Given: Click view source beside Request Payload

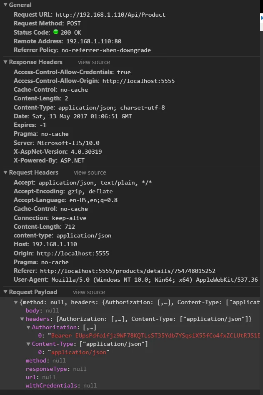Looking at the screenshot, I should [x=89, y=292].
